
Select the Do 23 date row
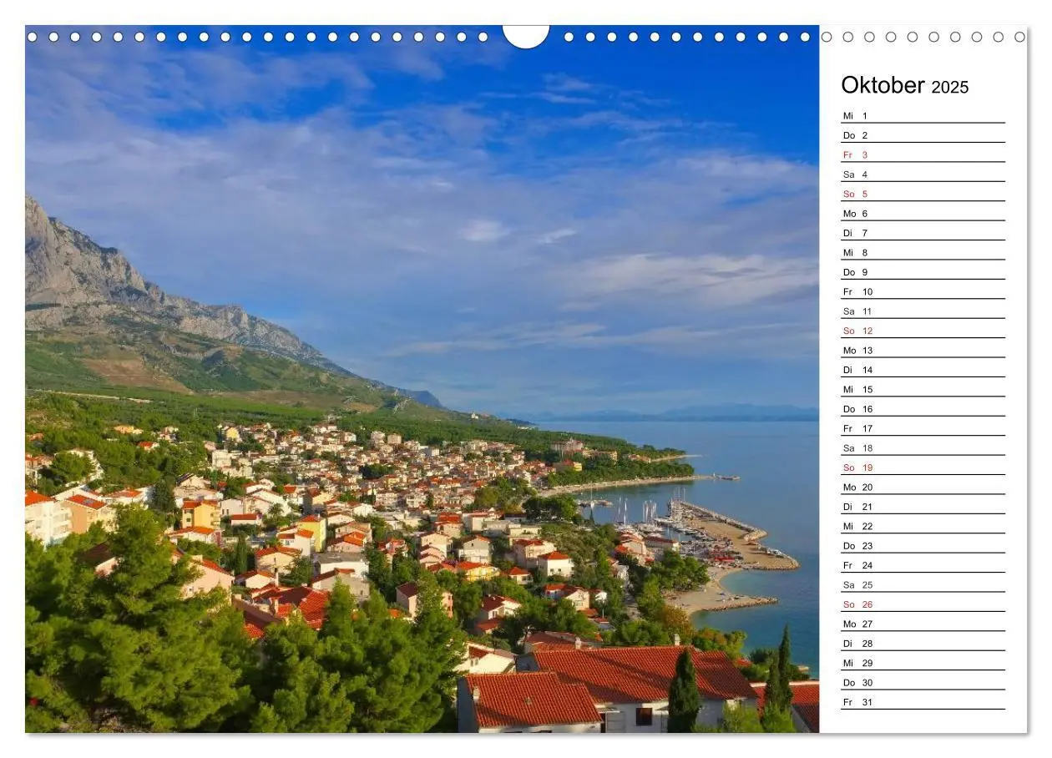[923, 545]
